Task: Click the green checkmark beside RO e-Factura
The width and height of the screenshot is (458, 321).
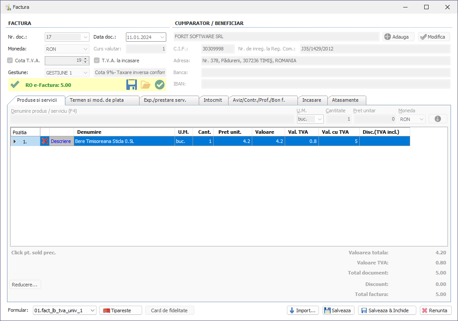Action: coord(15,85)
